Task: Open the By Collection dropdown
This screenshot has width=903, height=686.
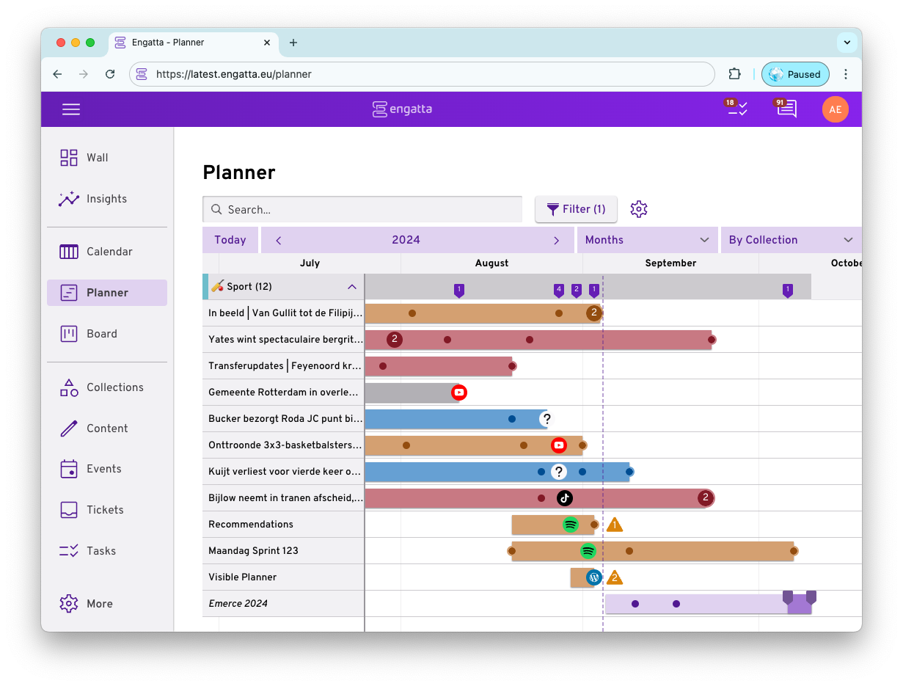Action: pos(791,239)
